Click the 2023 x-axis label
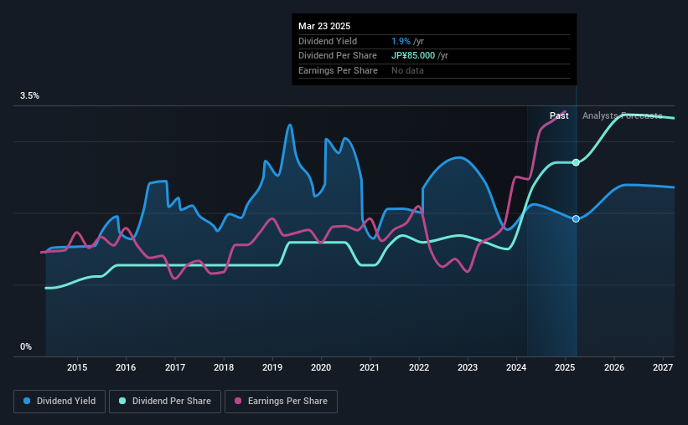This screenshot has width=688, height=425. point(468,367)
